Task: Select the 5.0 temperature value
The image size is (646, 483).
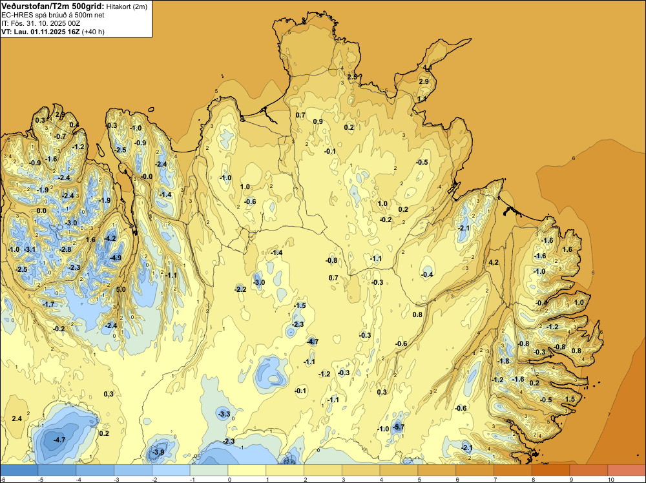Action: 121,289
